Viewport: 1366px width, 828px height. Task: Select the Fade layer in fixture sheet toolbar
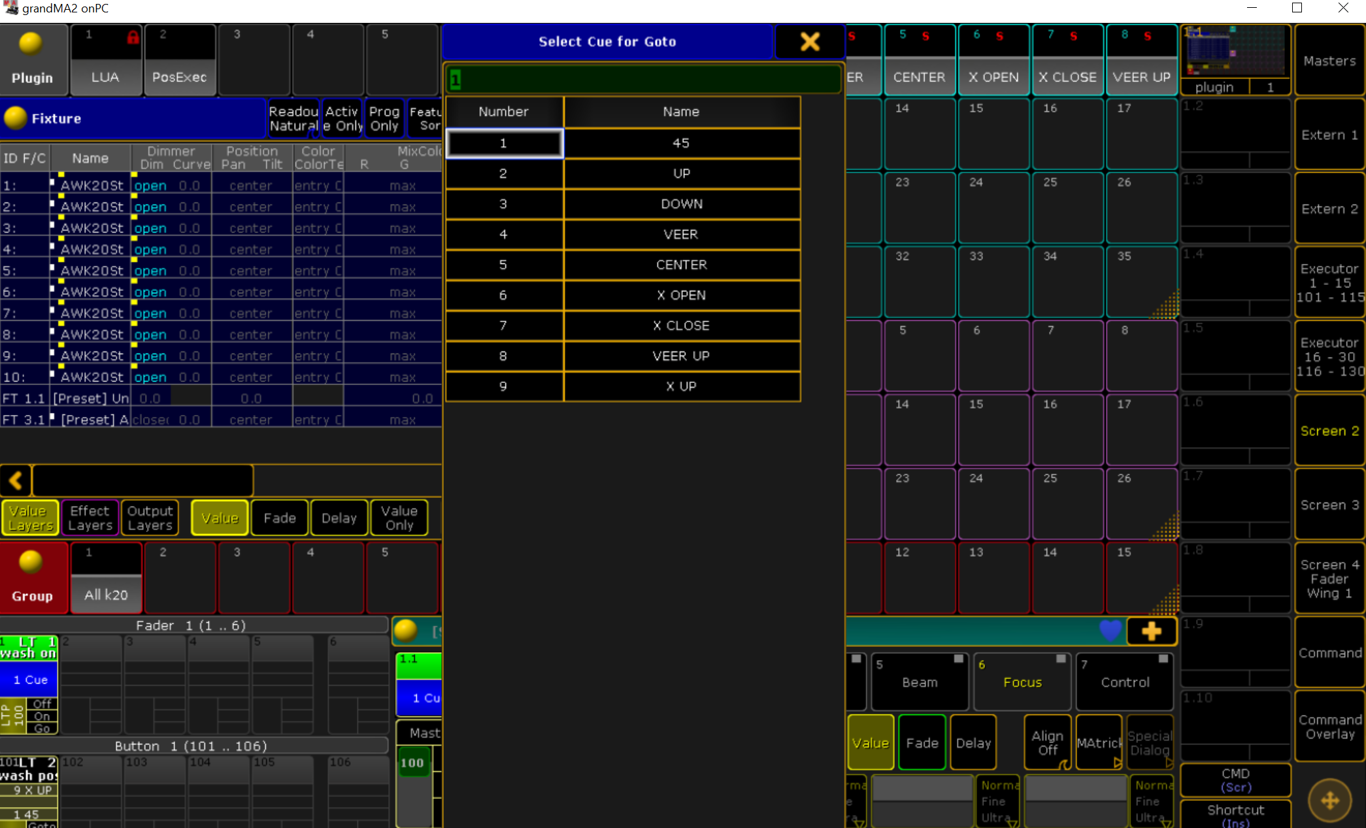pos(280,518)
